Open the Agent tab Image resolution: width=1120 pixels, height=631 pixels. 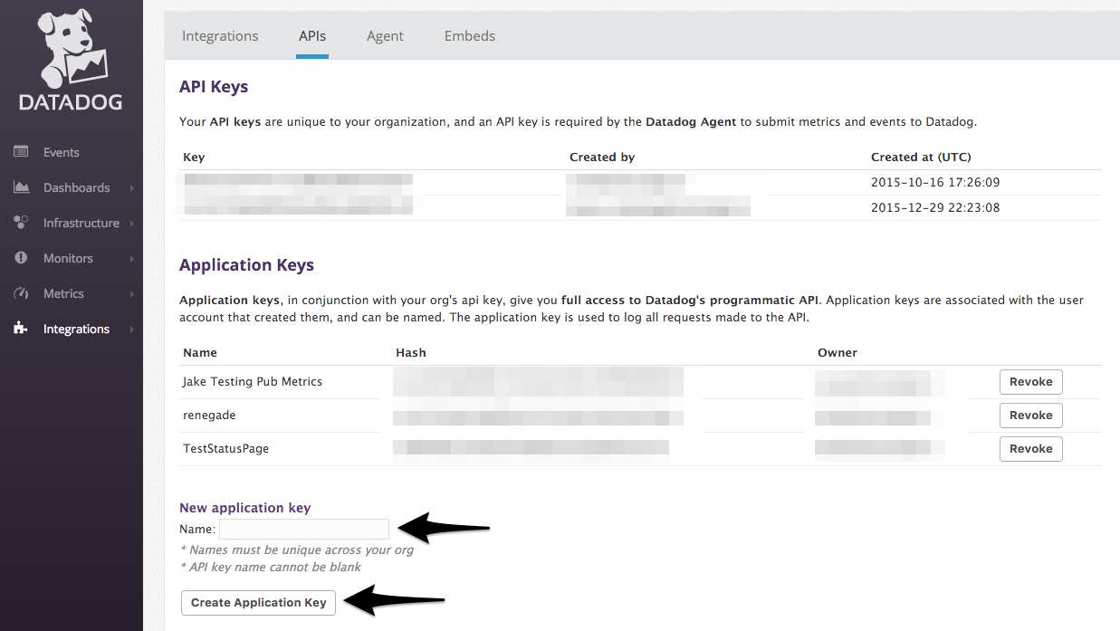[x=385, y=36]
